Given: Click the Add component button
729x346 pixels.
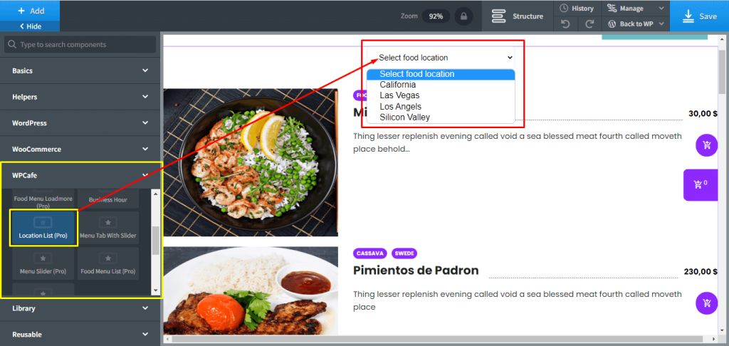Looking at the screenshot, I should click(x=30, y=11).
